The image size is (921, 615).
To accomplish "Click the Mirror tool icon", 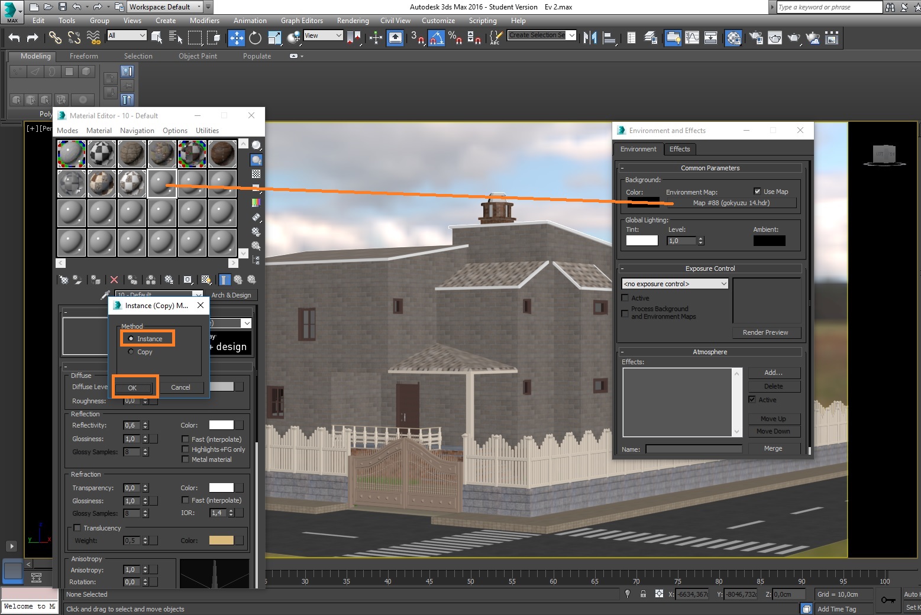I will 590,38.
